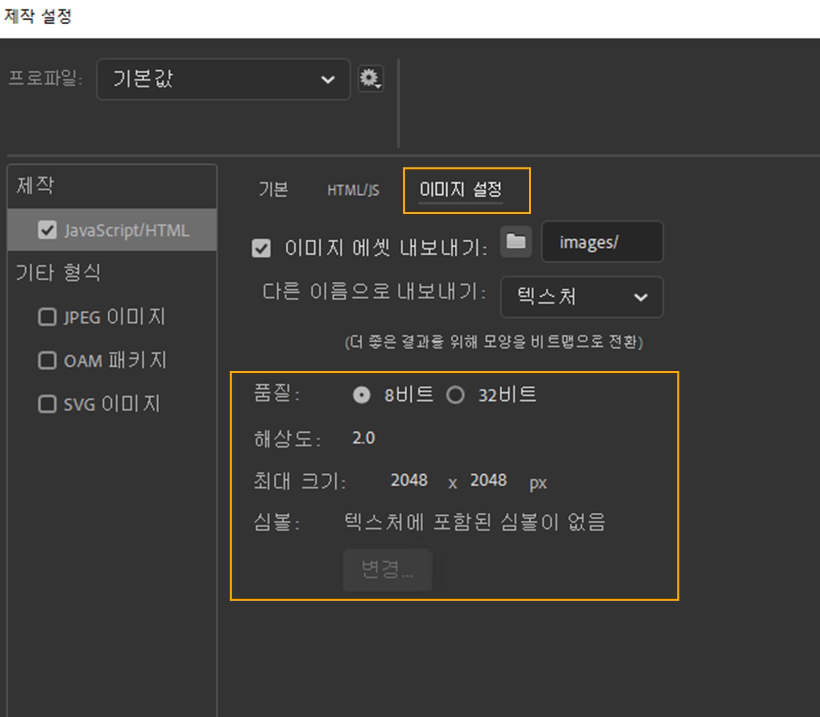Select the 8비트 quality radio button

tap(361, 395)
